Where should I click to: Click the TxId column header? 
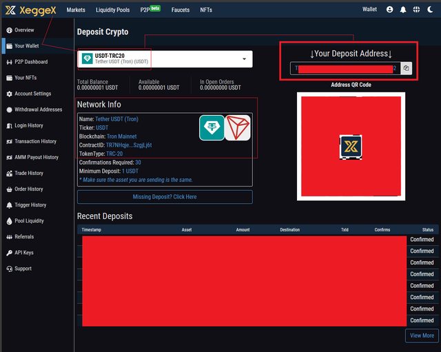point(345,229)
